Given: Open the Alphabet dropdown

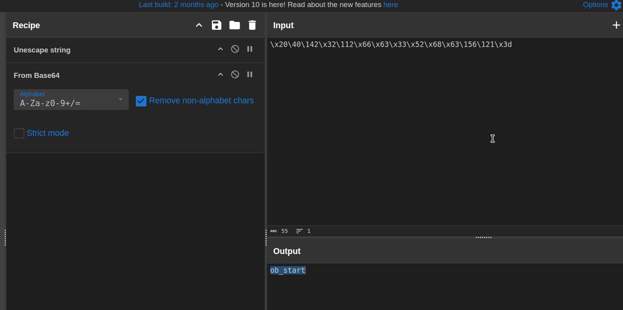Looking at the screenshot, I should (71, 99).
